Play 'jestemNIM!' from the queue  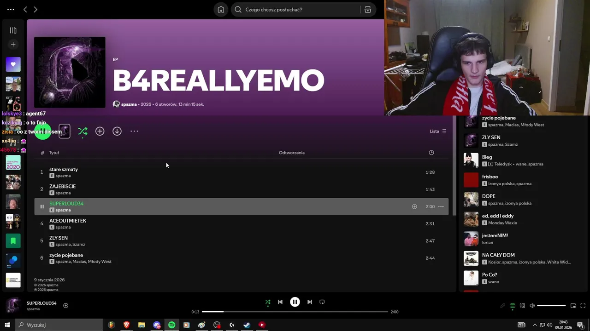click(471, 239)
